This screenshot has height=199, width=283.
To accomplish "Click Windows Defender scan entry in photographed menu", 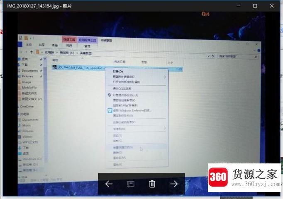I will tap(132, 110).
